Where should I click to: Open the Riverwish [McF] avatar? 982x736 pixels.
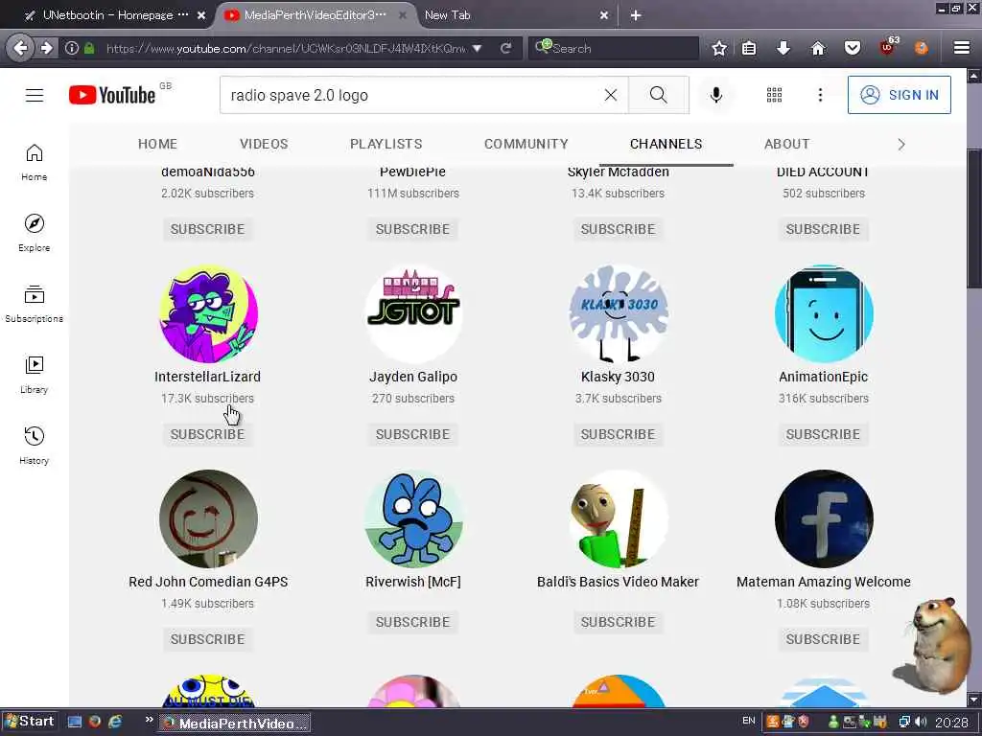[413, 518]
